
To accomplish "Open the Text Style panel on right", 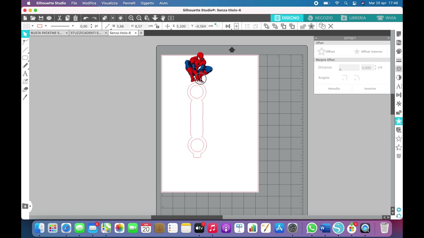I will [x=399, y=86].
